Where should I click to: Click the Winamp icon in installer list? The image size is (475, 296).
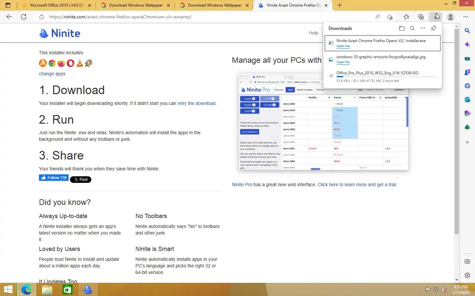pyautogui.click(x=89, y=63)
